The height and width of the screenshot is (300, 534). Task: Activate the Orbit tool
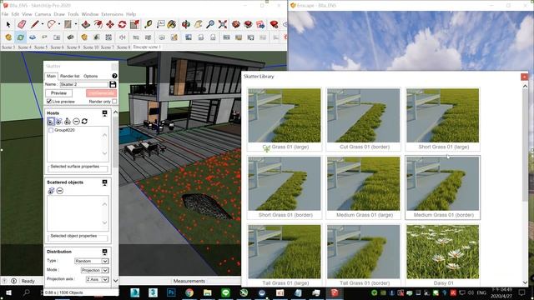186,24
